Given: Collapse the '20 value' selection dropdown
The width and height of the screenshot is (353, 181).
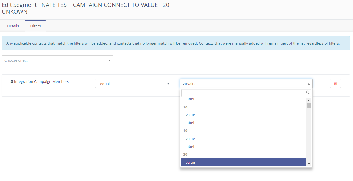Looking at the screenshot, I should [246, 84].
